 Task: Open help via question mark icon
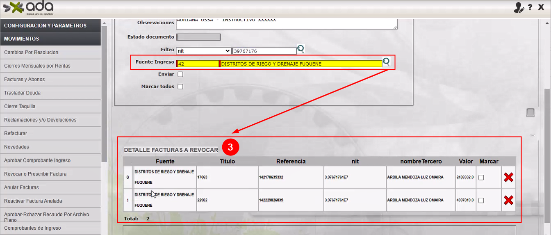pyautogui.click(x=530, y=7)
